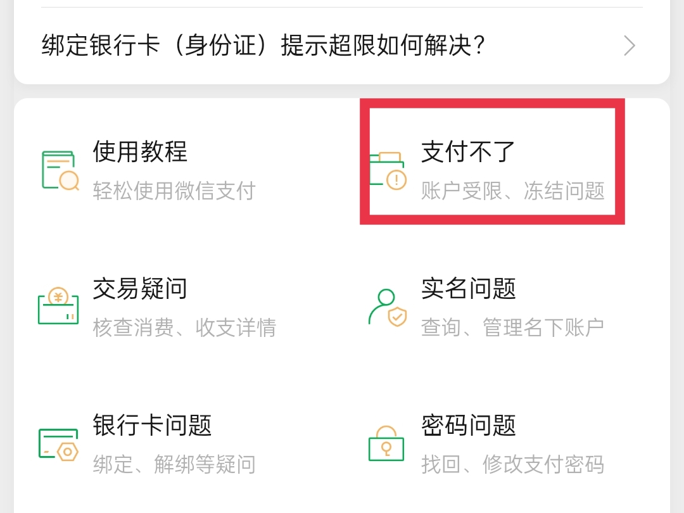Expand the 绑定银行卡提示超限 question chevron
684x513 pixels.
(629, 46)
